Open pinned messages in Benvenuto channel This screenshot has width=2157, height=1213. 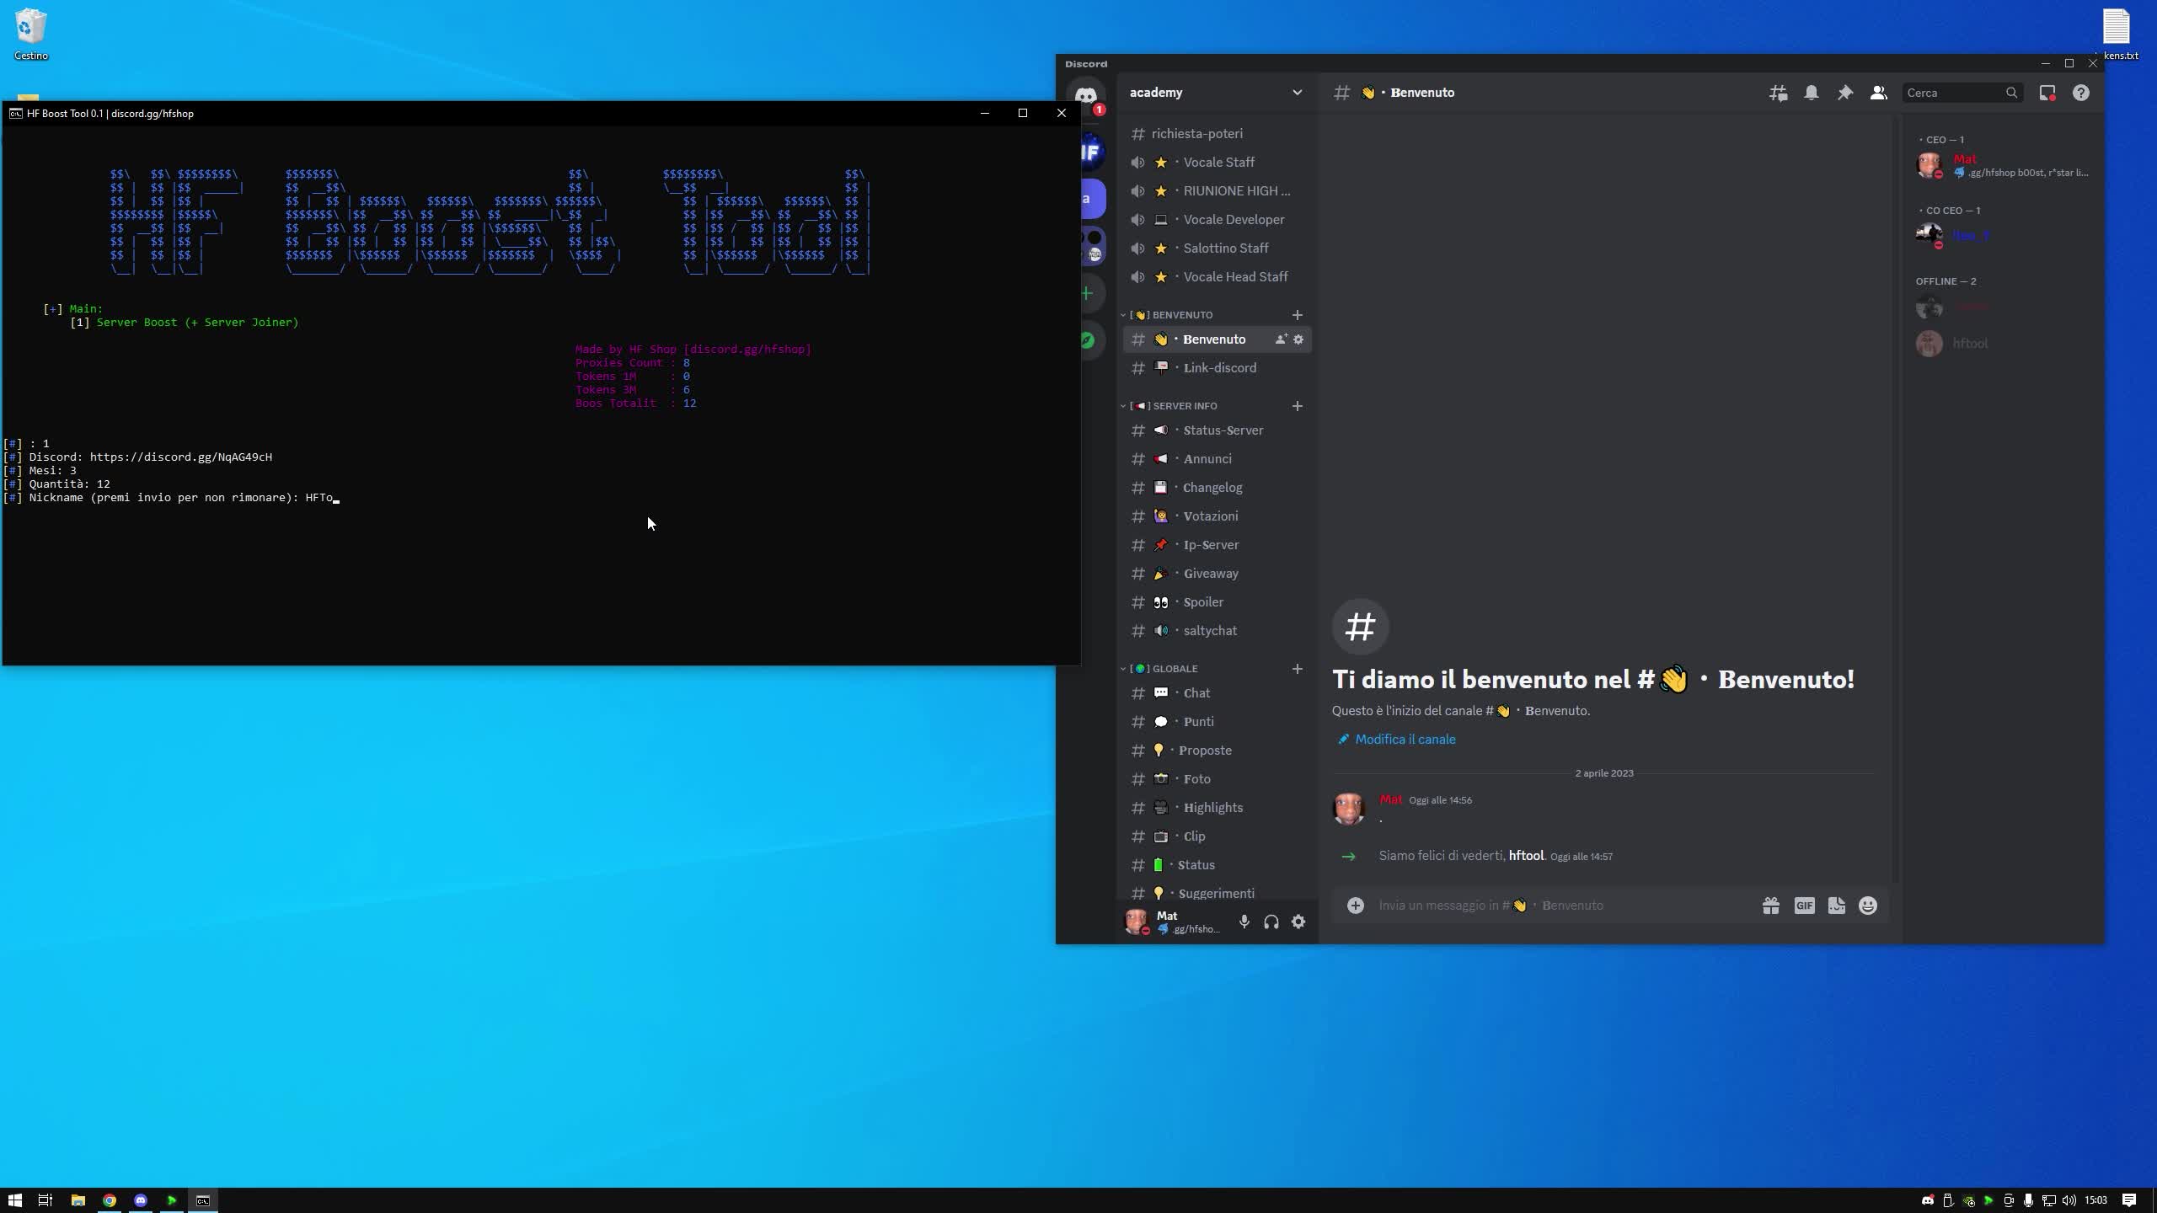click(x=1844, y=93)
